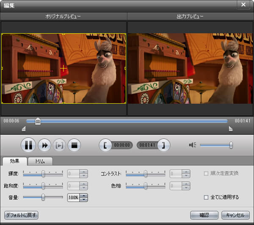Increase 色相 value with up arrow
This screenshot has width=254, height=225.
pos(186,184)
